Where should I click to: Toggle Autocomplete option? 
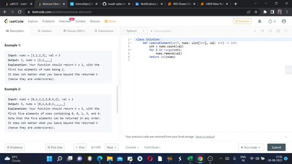click(x=161, y=31)
